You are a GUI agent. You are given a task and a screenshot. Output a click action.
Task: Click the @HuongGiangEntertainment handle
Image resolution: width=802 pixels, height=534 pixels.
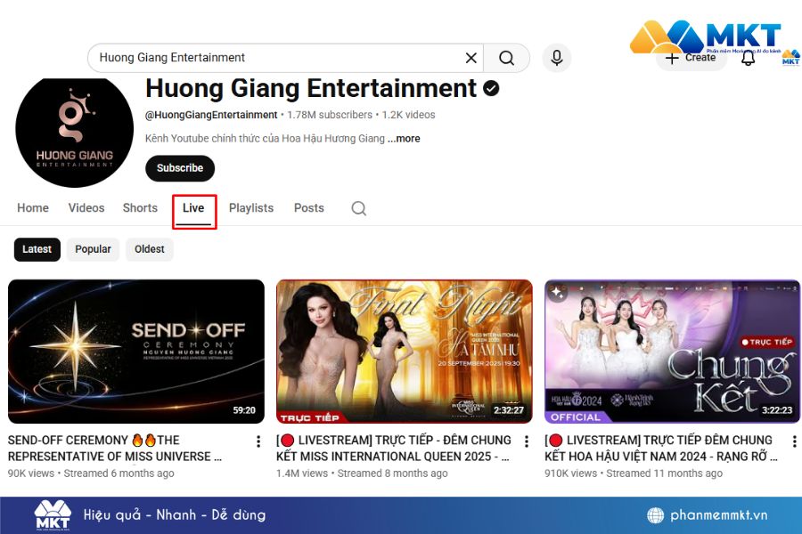(x=211, y=115)
